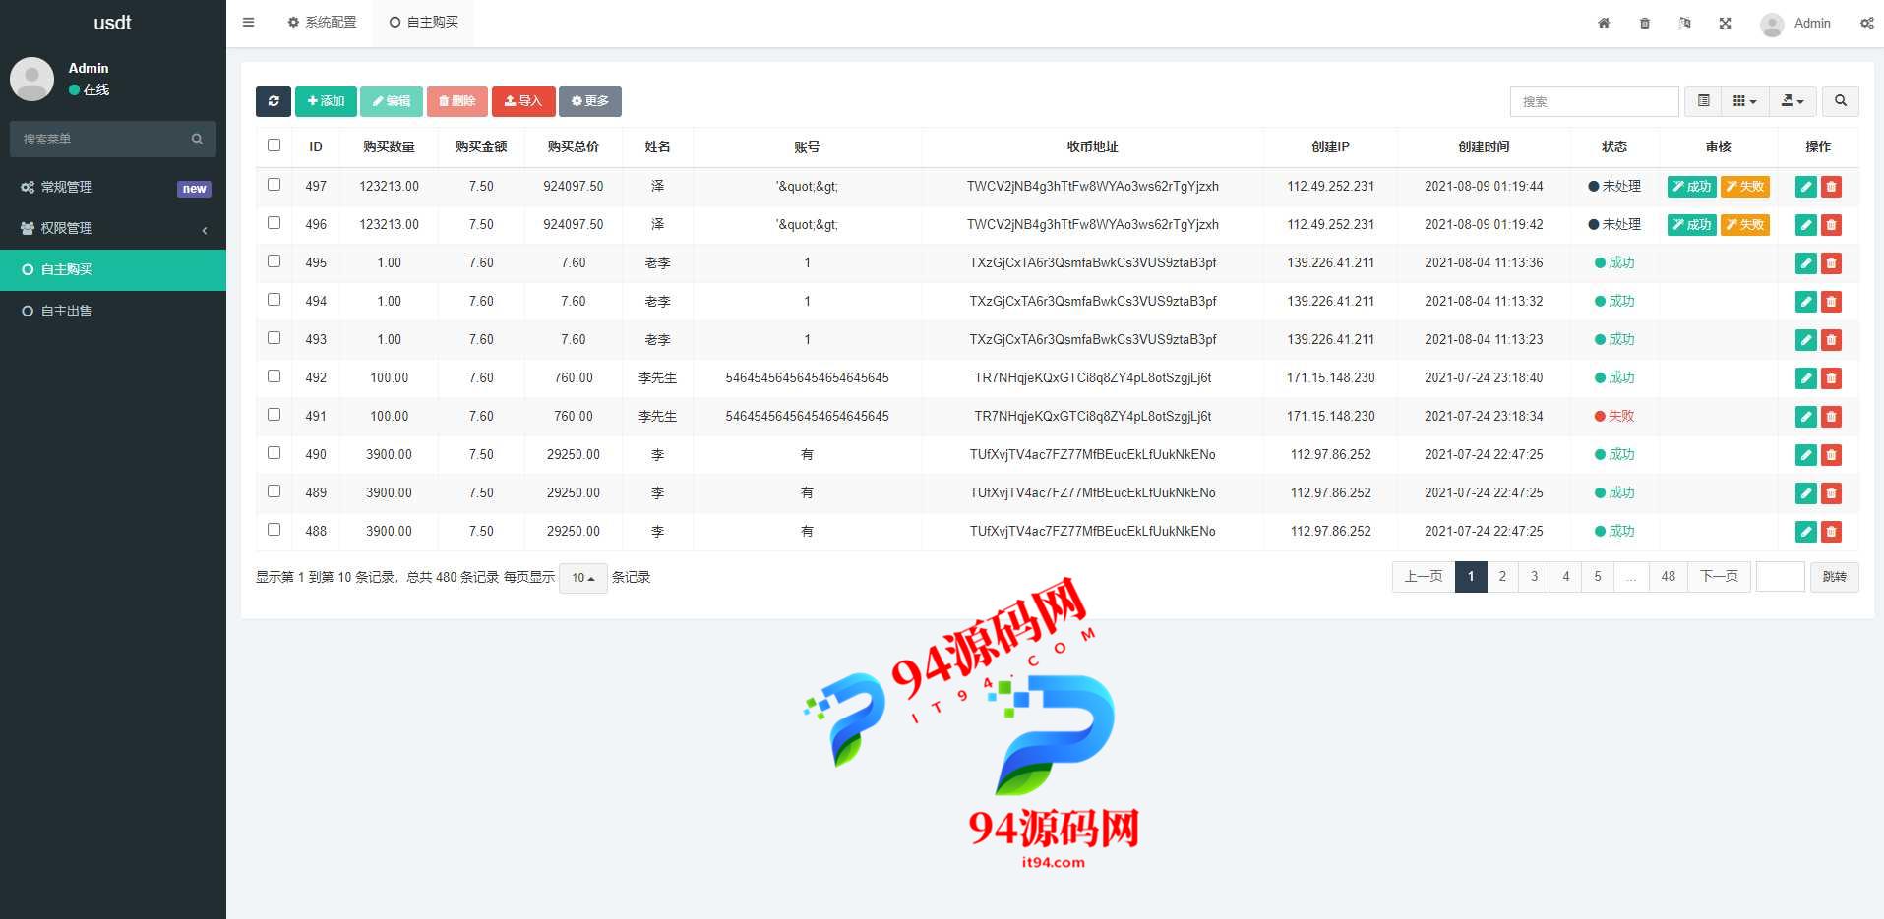Edit record 488 with the pencil icon

(x=1806, y=532)
